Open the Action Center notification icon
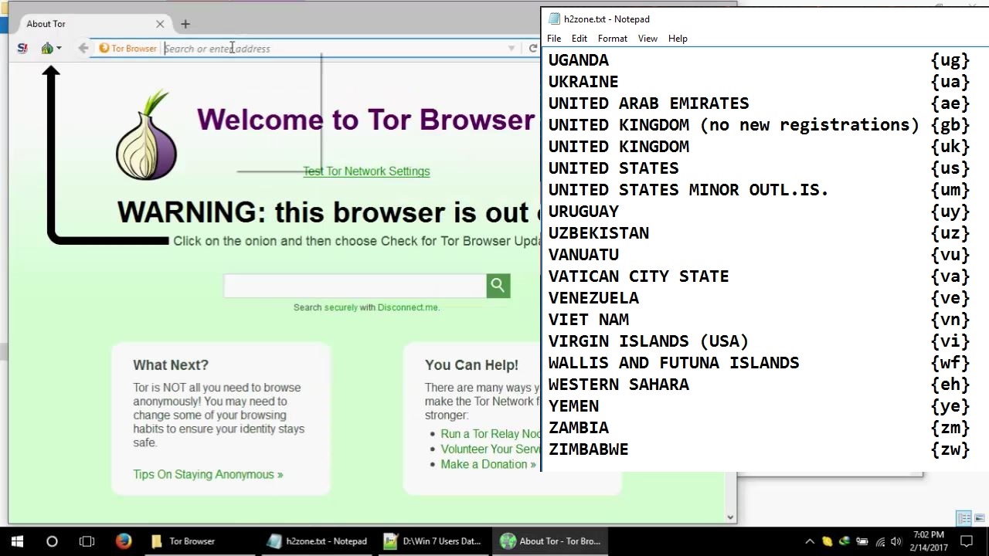The image size is (989, 556). (967, 541)
